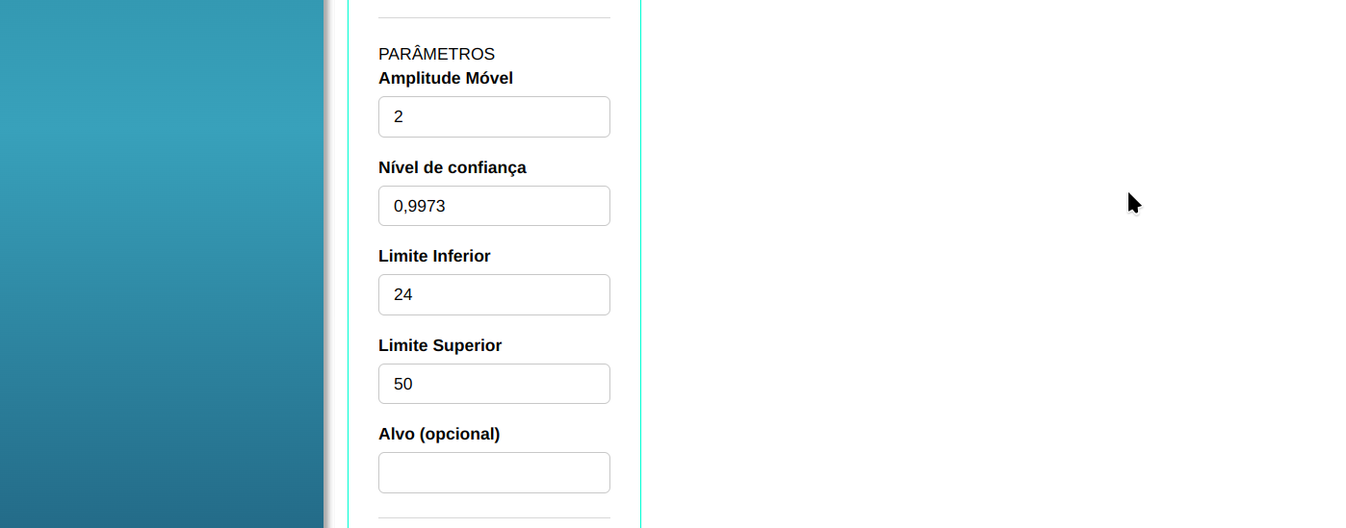Click the Limite Superior label text
Viewport: 1346px width, 528px height.
click(x=440, y=345)
